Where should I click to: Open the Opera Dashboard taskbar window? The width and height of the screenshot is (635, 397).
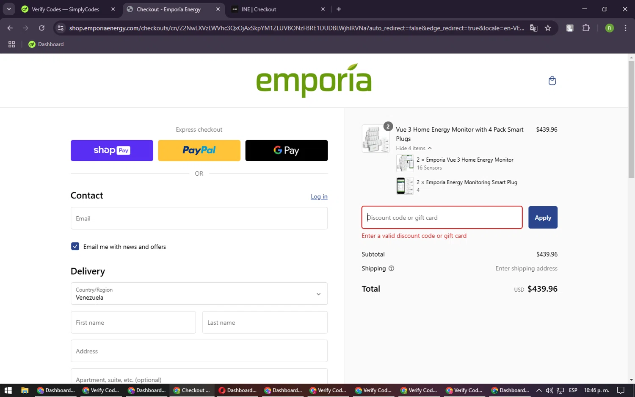click(237, 390)
